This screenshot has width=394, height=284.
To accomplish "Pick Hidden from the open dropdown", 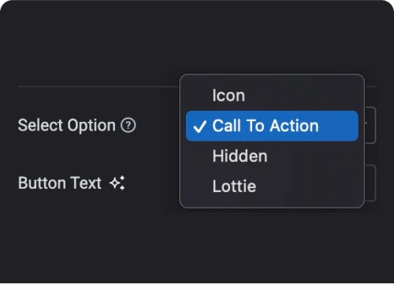I will [x=272, y=157].
